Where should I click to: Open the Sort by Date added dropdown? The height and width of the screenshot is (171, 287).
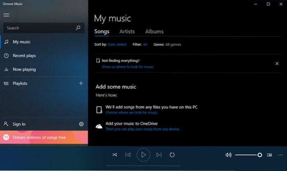(117, 44)
